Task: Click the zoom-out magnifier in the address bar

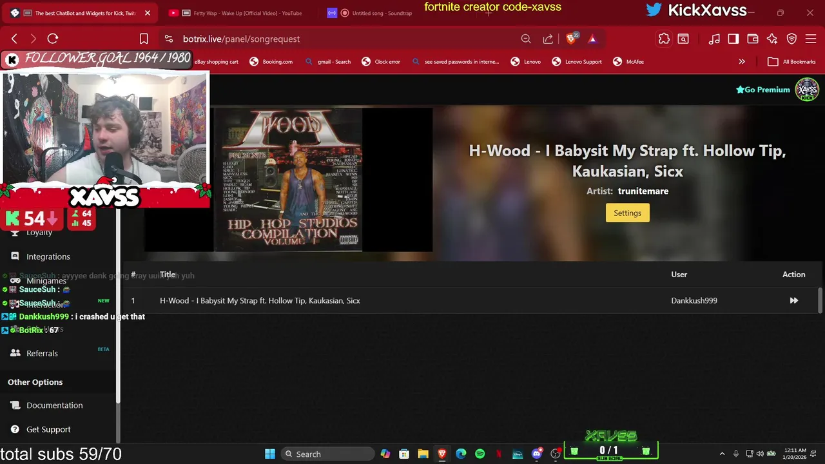Action: pyautogui.click(x=526, y=39)
